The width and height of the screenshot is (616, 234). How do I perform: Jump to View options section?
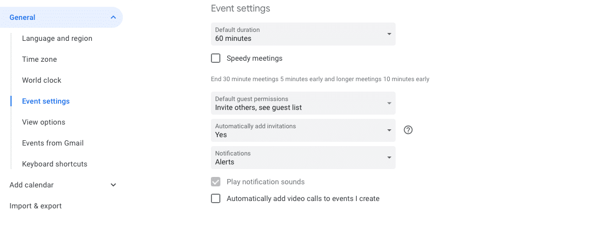pyautogui.click(x=44, y=122)
